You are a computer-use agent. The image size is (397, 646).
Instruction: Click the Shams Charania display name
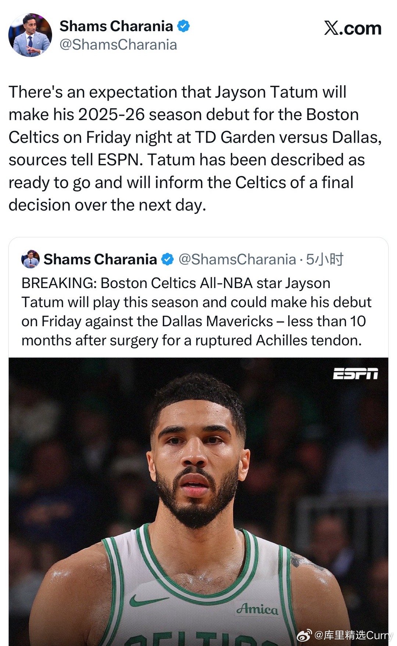(x=117, y=25)
